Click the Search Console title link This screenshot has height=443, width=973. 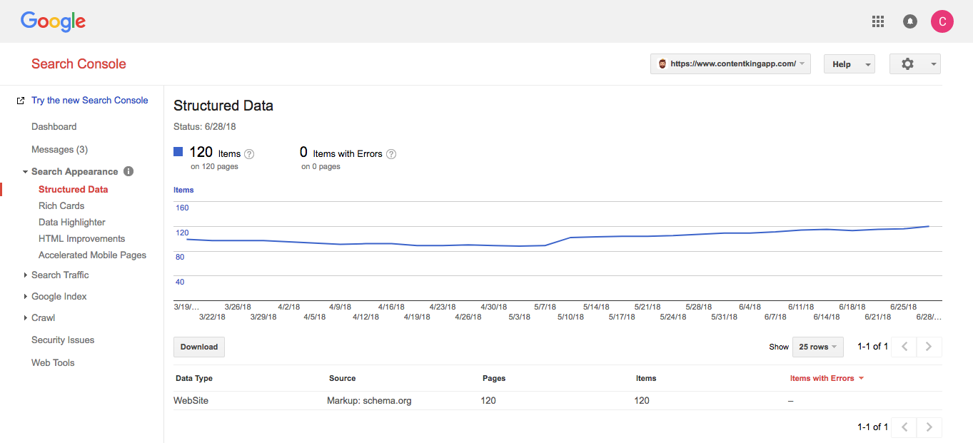click(79, 63)
